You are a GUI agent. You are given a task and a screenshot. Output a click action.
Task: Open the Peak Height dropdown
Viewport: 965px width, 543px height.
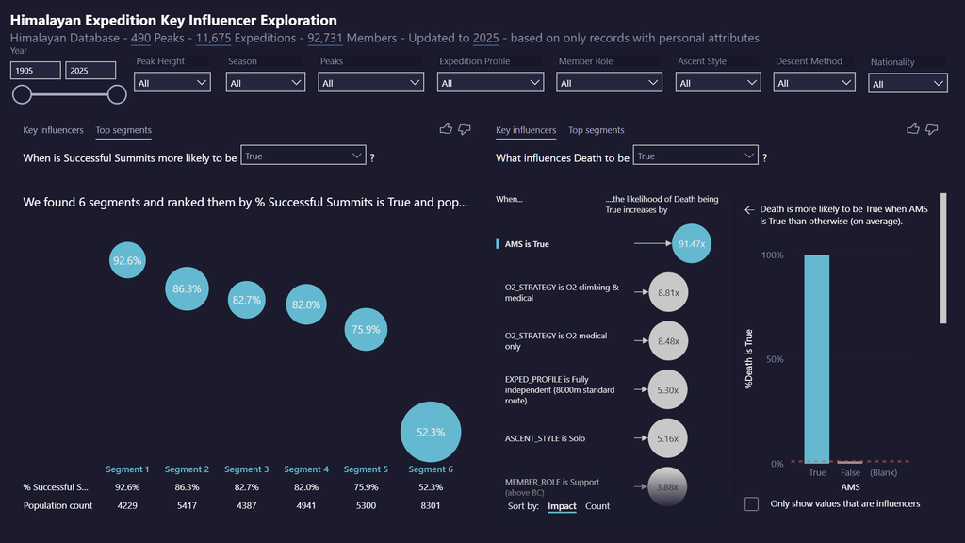coord(172,83)
